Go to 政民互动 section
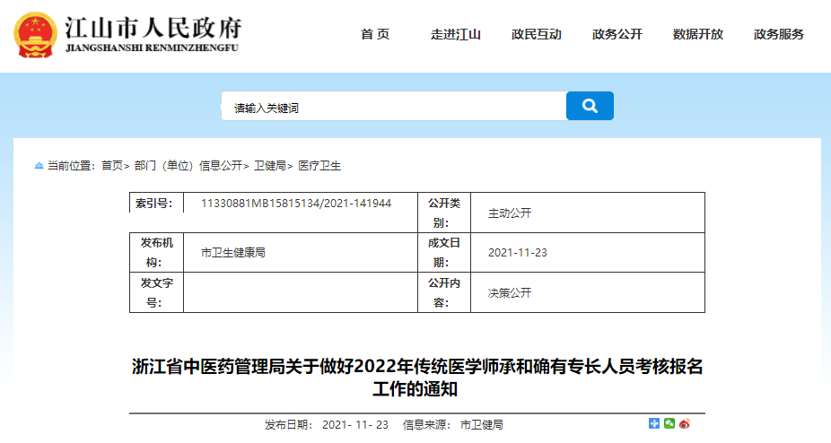831x443 pixels. (x=537, y=35)
